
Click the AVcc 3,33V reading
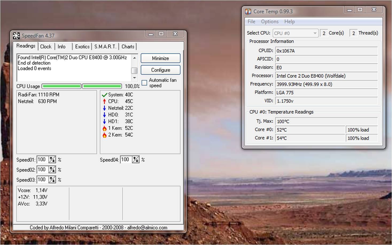(33, 204)
